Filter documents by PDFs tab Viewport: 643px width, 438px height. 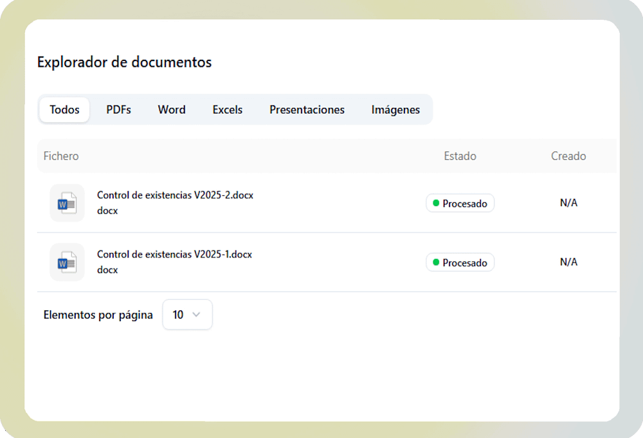click(118, 110)
